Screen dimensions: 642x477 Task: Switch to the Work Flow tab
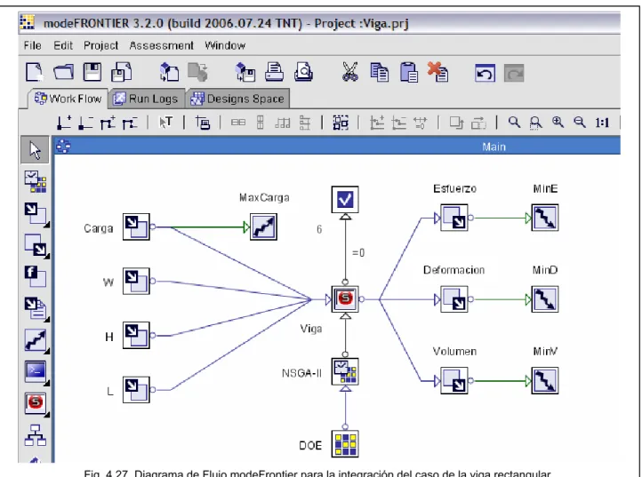pyautogui.click(x=68, y=99)
